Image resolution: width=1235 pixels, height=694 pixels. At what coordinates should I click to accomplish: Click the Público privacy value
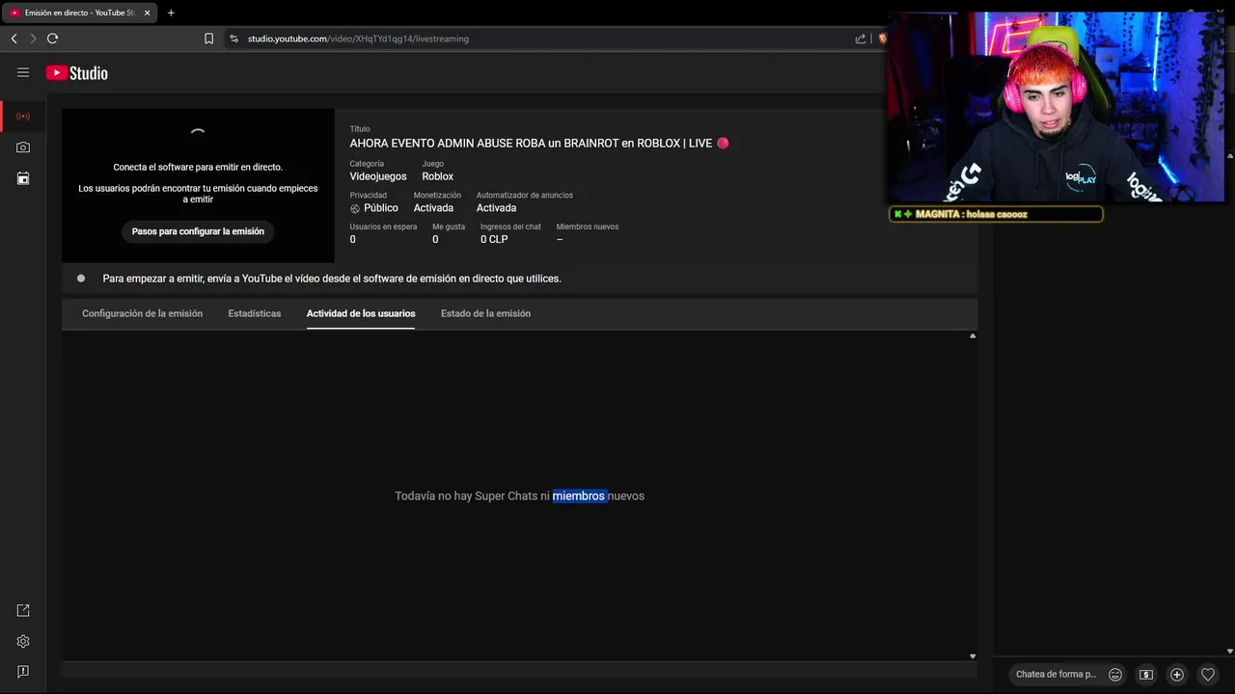(x=380, y=208)
